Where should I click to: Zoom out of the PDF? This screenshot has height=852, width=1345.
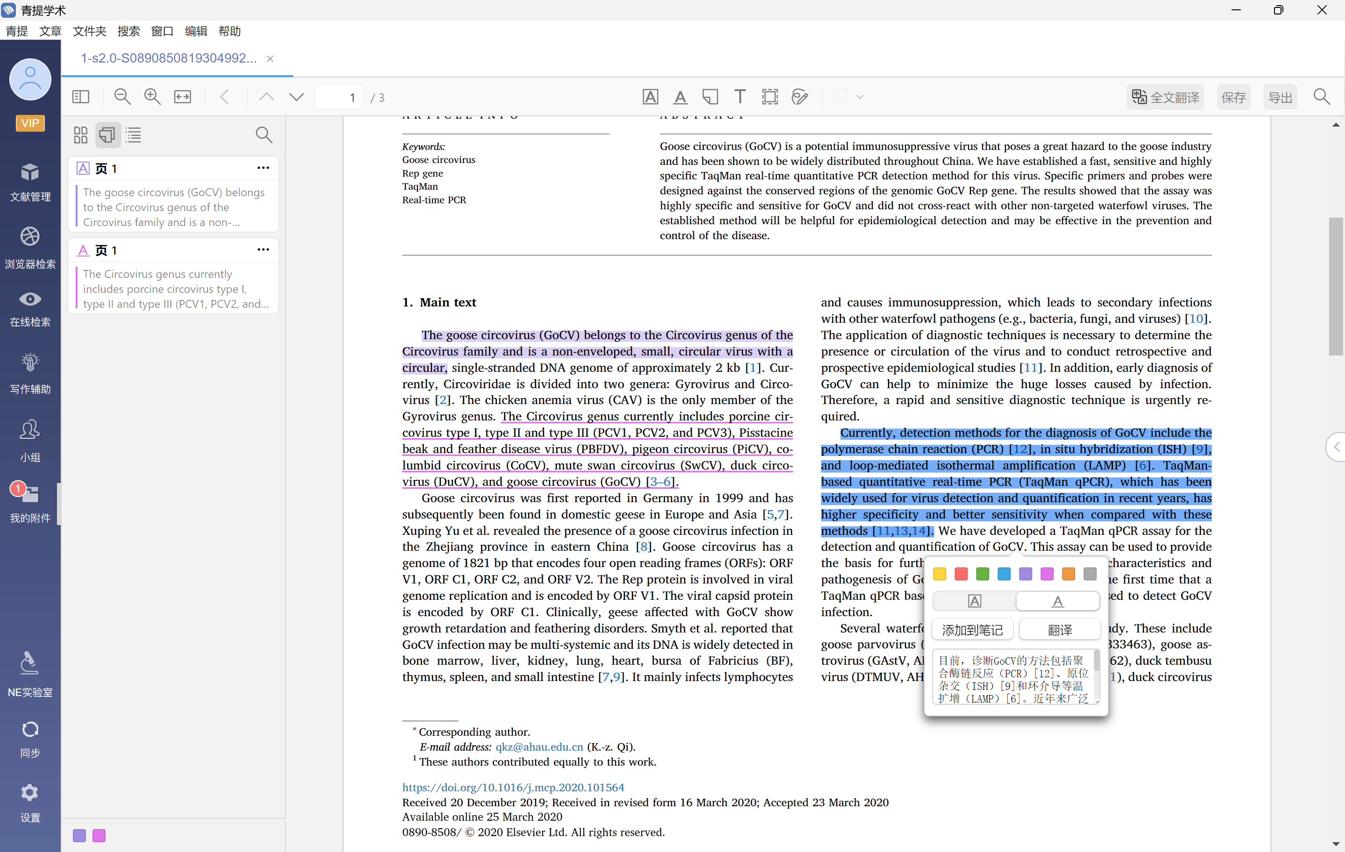click(x=122, y=97)
